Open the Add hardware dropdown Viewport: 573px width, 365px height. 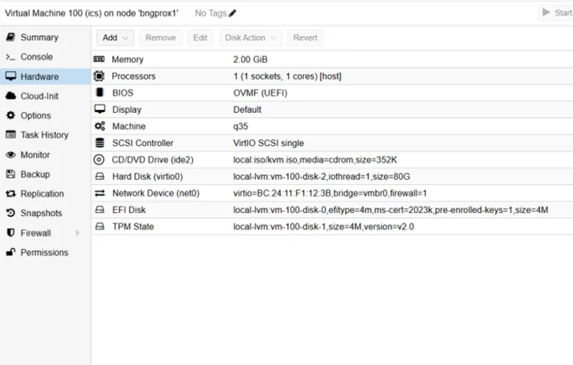point(115,37)
